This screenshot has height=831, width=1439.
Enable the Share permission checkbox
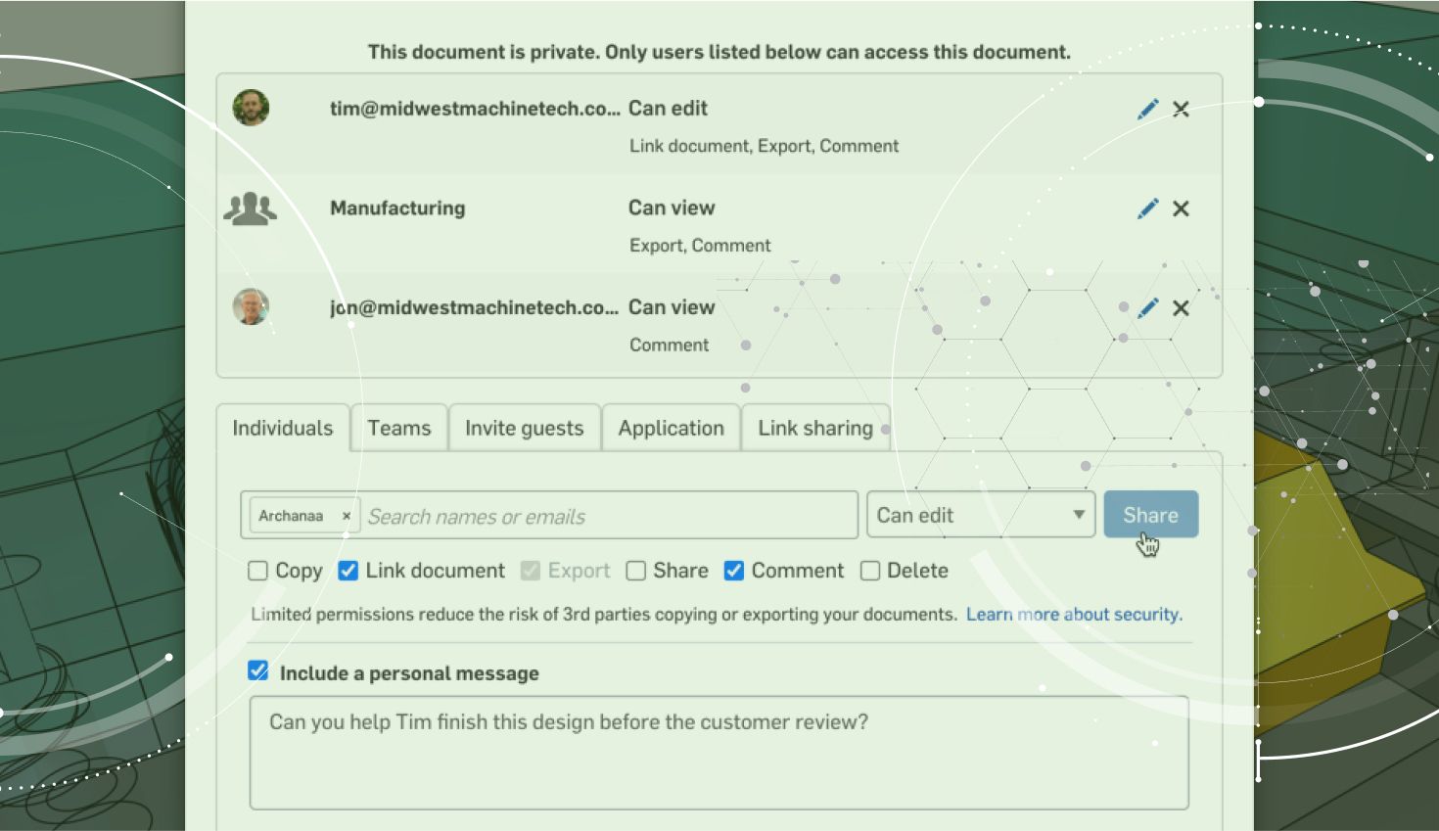coord(636,571)
